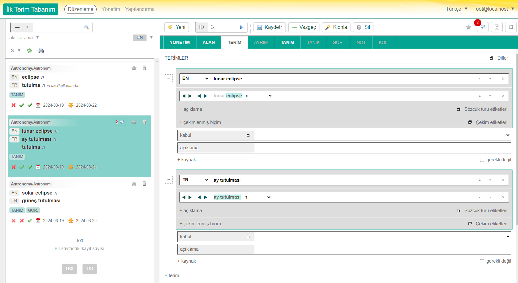Open the comments icon with badge 2
The height and width of the screenshot is (283, 518).
(x=483, y=27)
